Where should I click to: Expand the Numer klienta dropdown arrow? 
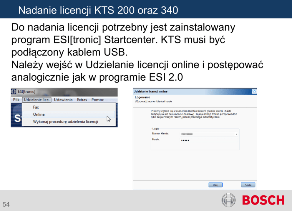[x=236, y=134]
